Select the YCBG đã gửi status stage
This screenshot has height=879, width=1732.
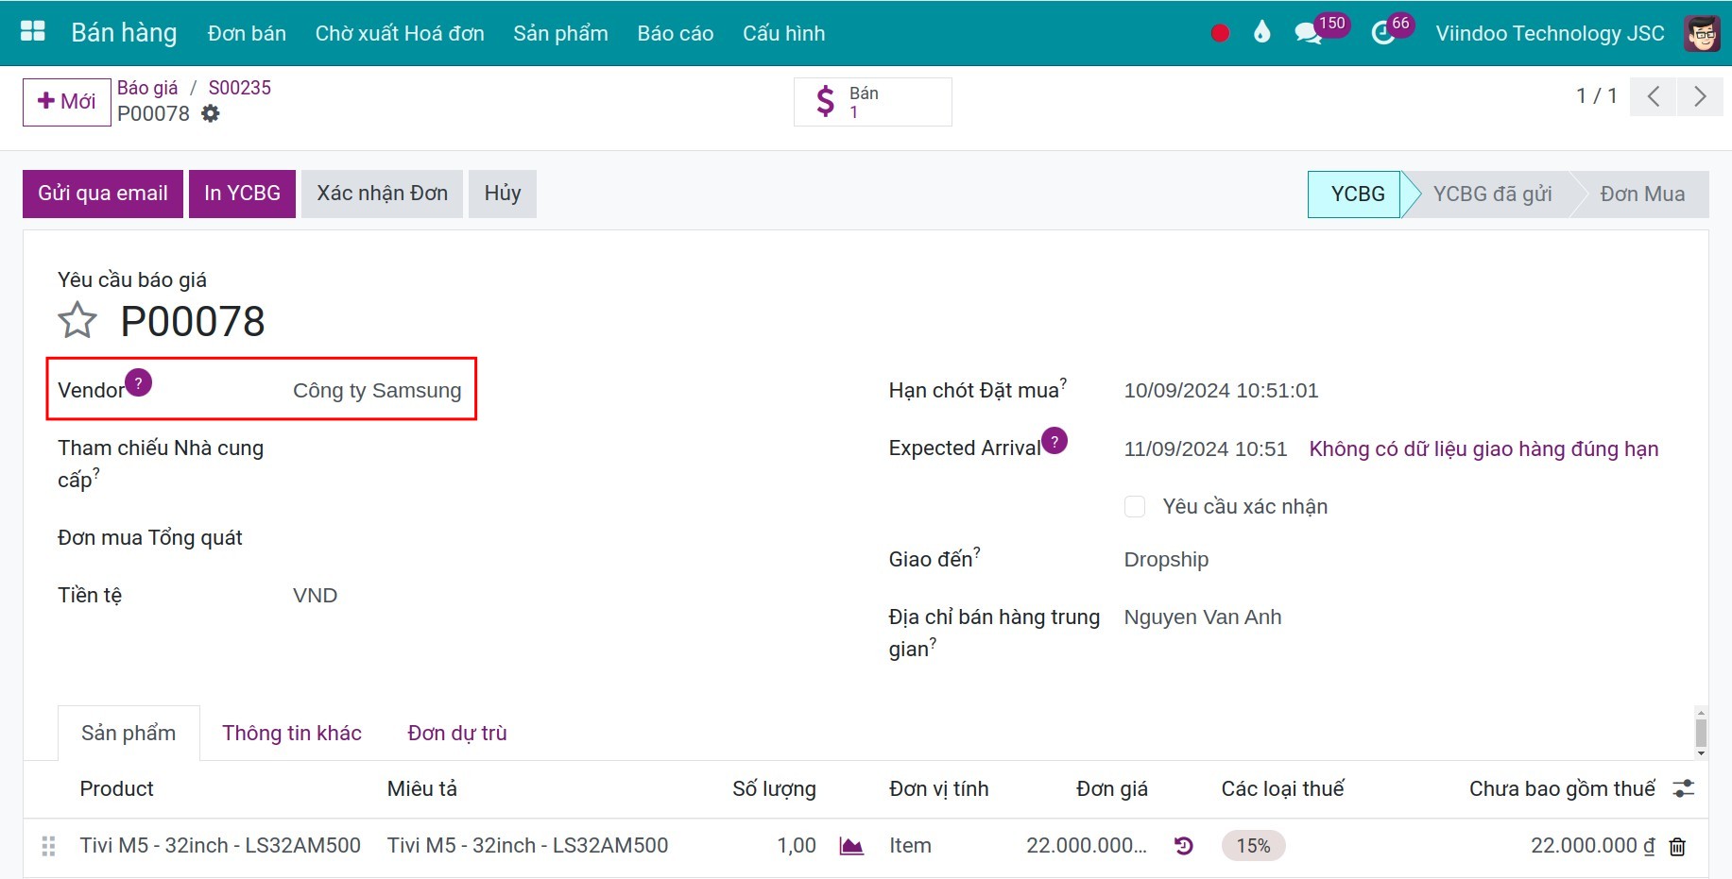1492,194
